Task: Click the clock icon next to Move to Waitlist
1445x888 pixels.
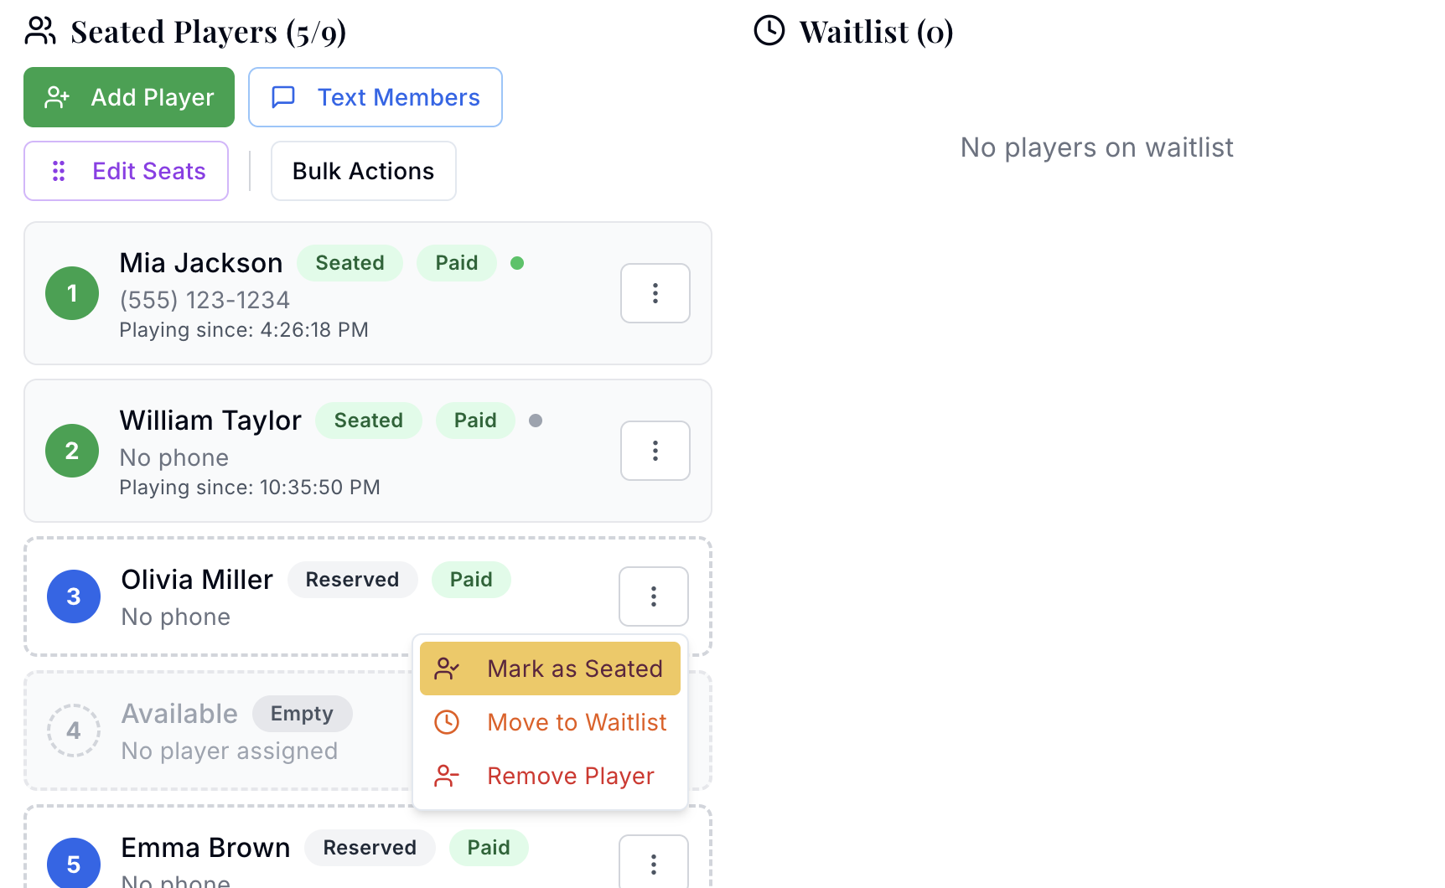Action: pyautogui.click(x=447, y=722)
